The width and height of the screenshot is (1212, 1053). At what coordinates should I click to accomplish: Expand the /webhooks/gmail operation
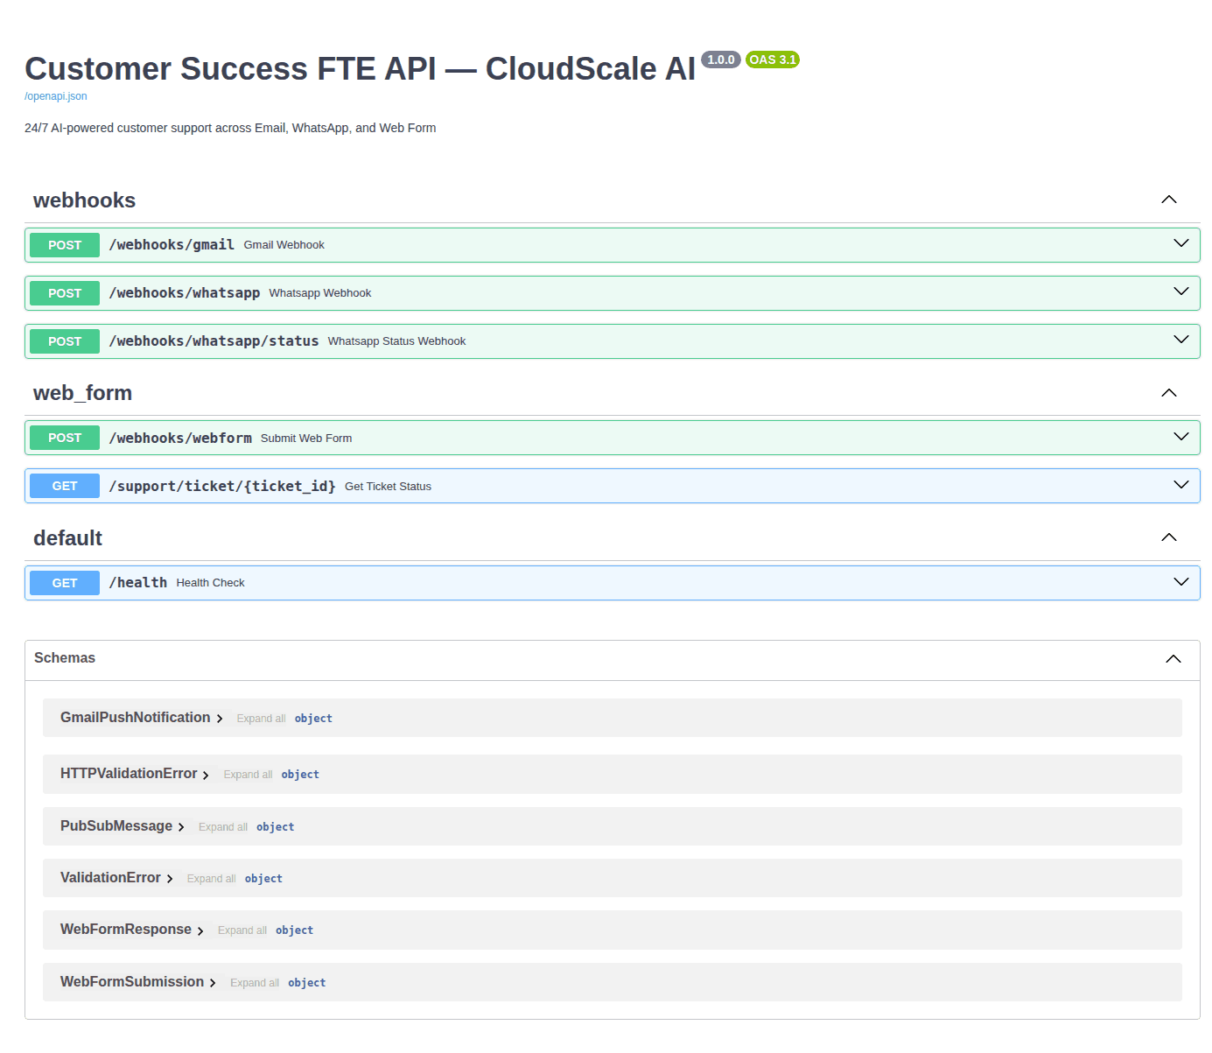[1180, 243]
